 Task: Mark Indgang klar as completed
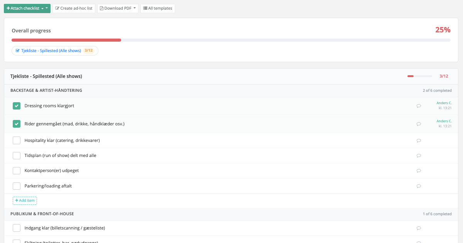(x=17, y=228)
